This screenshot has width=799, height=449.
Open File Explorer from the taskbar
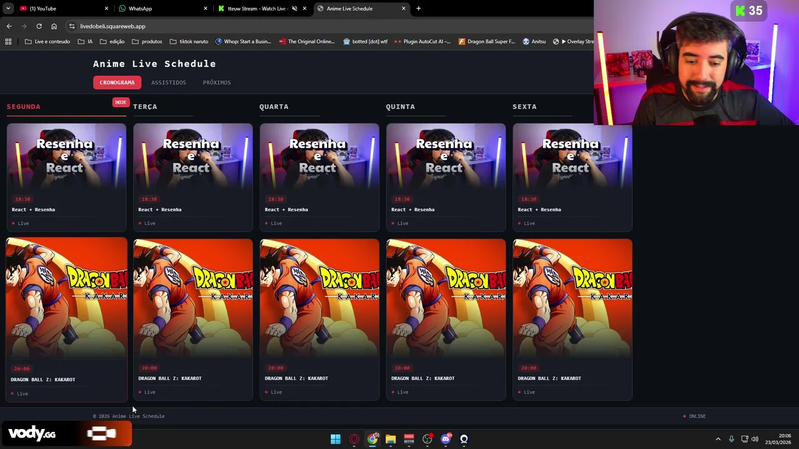point(390,439)
